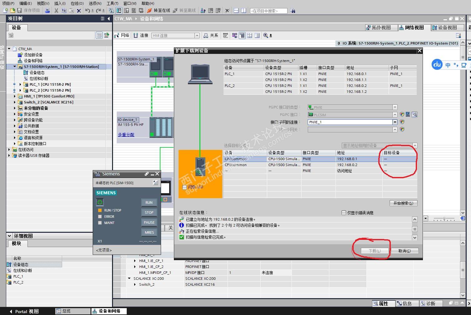Click the PLCSIM PAUSE button
This screenshot has height=315, width=471.
pos(149,222)
